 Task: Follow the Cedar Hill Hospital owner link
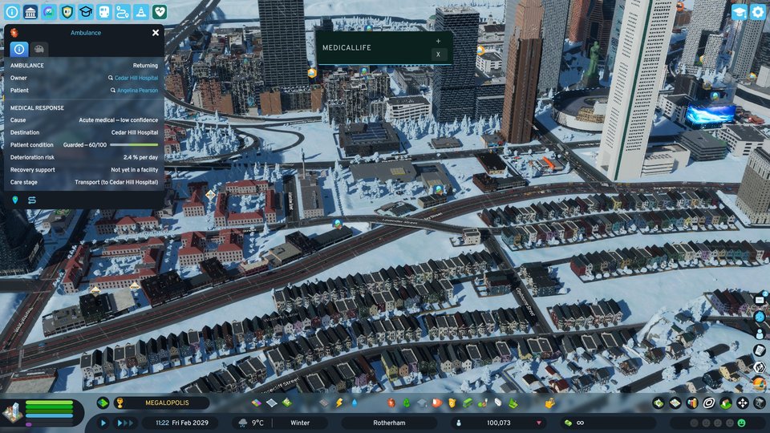[x=136, y=78]
